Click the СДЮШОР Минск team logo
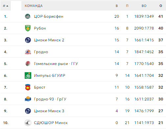 (x=28, y=123)
